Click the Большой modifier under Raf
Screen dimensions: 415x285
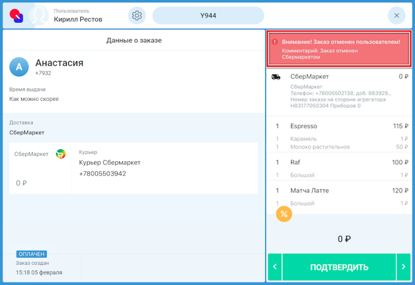point(339,175)
